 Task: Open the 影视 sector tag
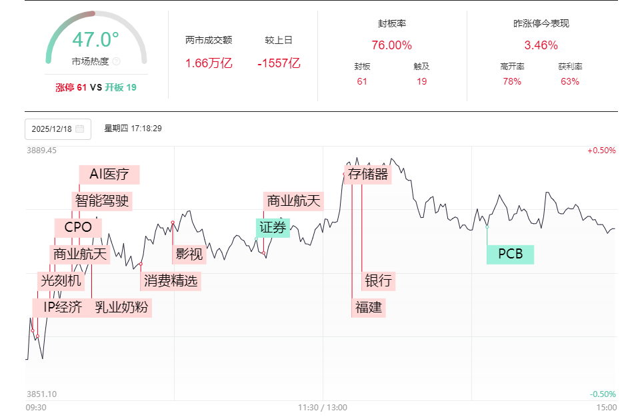tap(189, 254)
